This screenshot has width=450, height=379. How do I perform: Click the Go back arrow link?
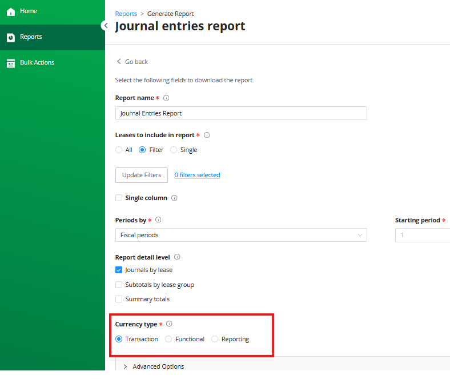(x=132, y=62)
